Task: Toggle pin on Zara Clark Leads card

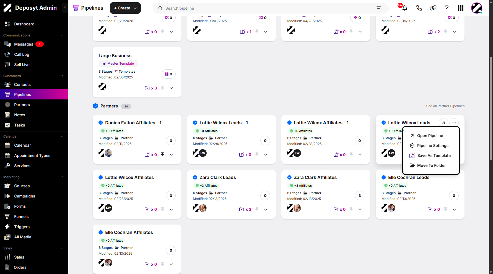Action: (257, 209)
